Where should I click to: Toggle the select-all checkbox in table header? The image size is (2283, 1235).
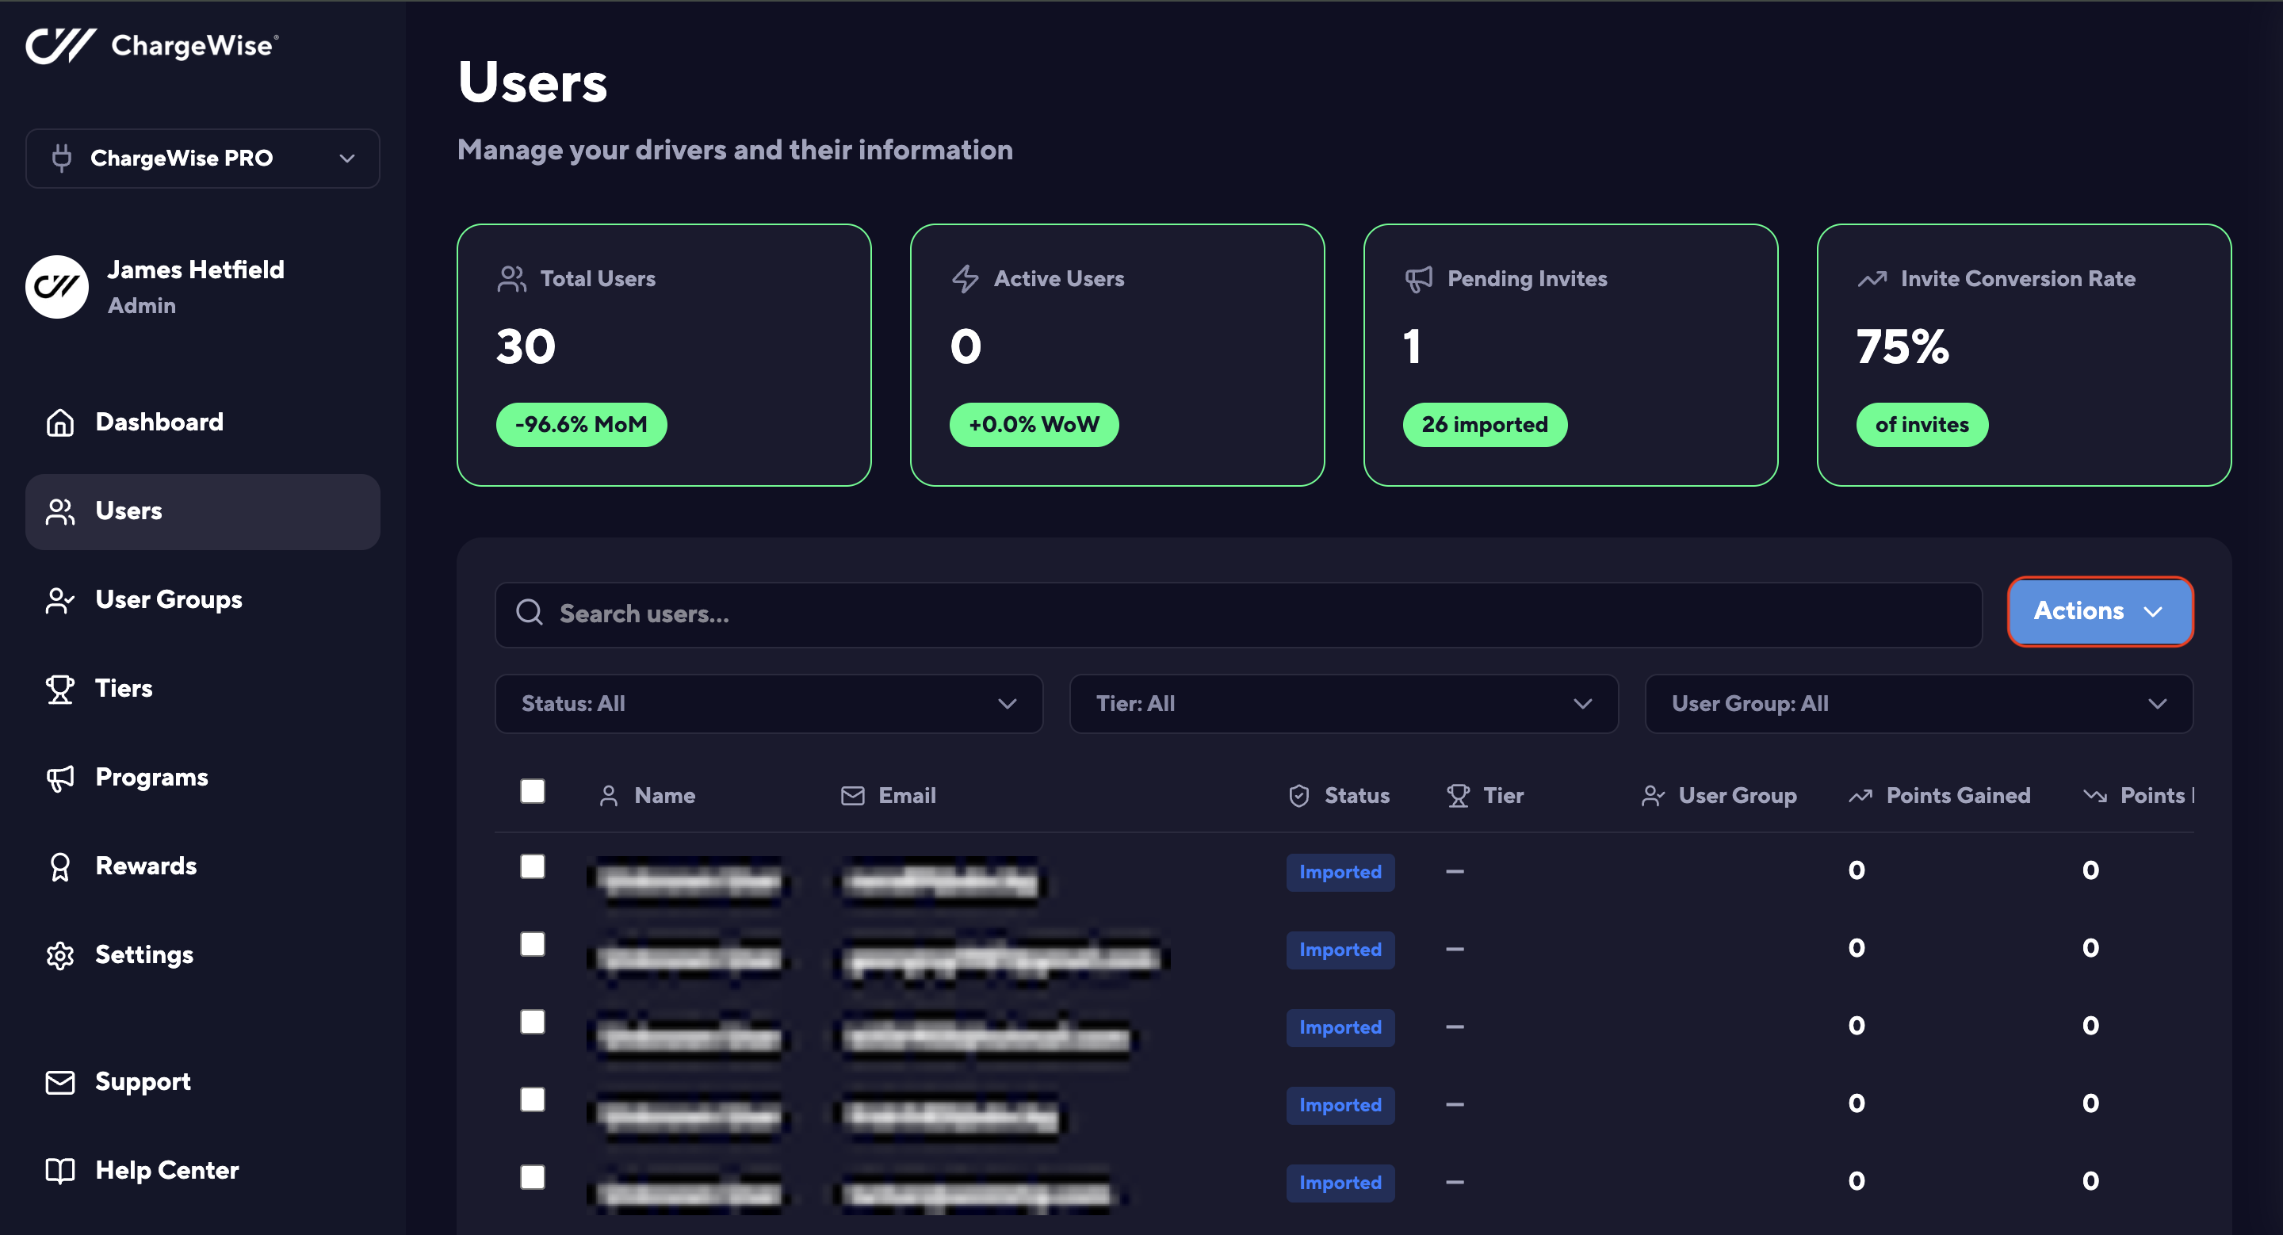(533, 791)
